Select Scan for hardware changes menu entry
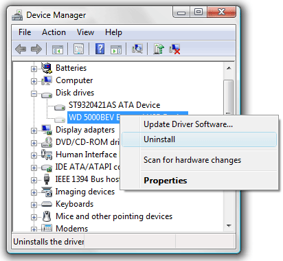The width and height of the screenshot is (283, 261). point(199,160)
